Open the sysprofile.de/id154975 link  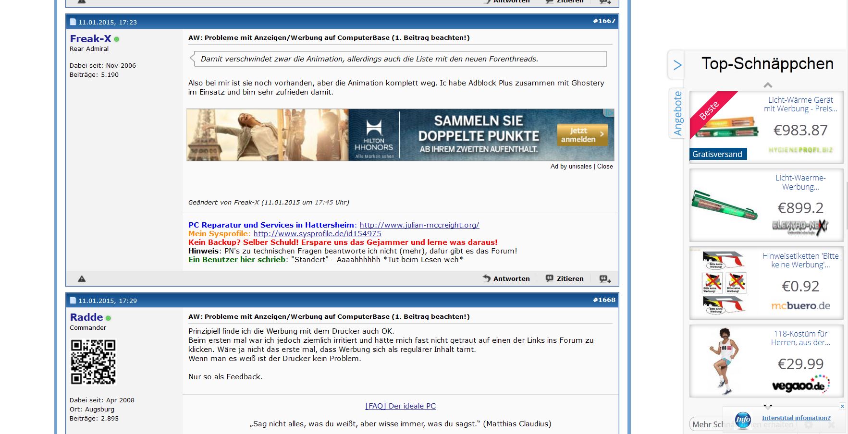point(318,234)
